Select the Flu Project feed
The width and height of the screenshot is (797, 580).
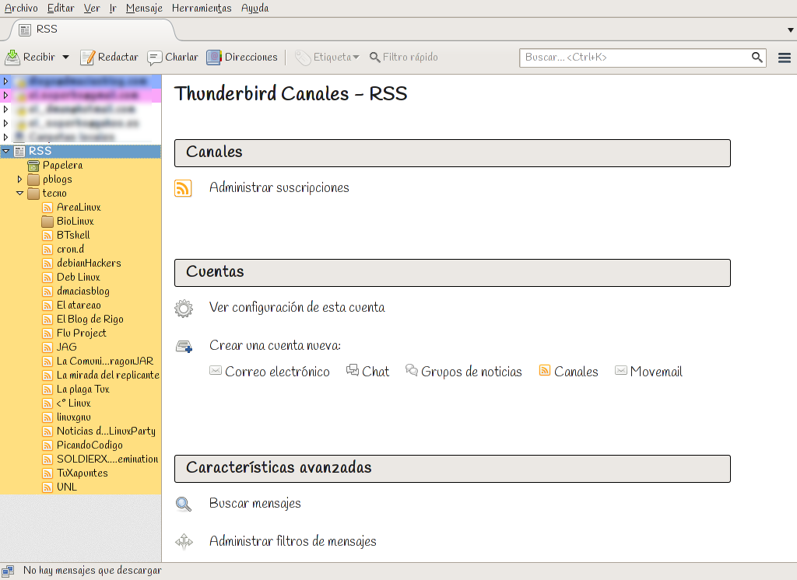coord(81,334)
